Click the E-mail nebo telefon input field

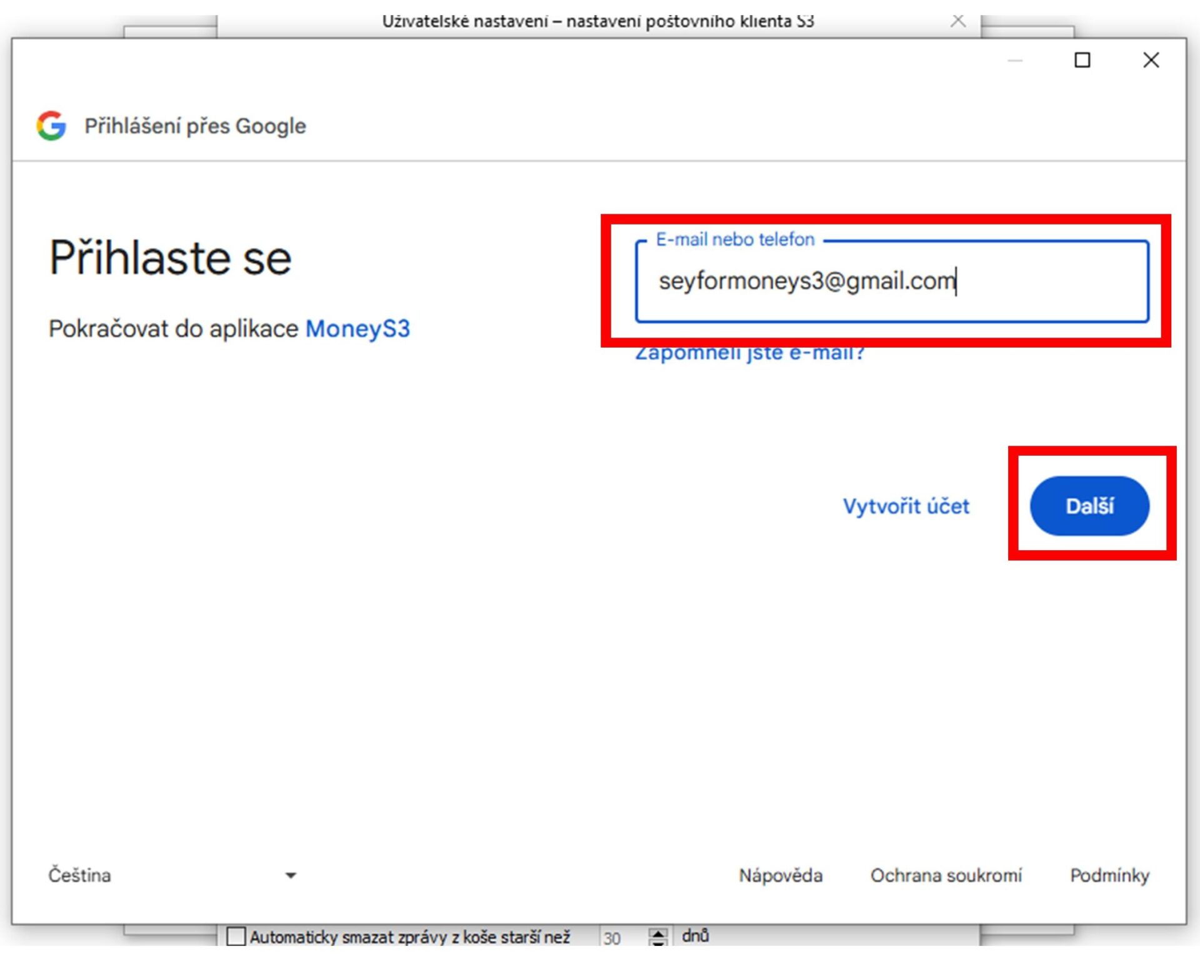pos(892,281)
